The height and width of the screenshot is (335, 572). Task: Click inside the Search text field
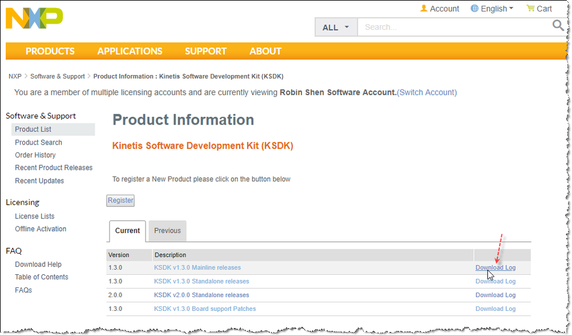(453, 27)
